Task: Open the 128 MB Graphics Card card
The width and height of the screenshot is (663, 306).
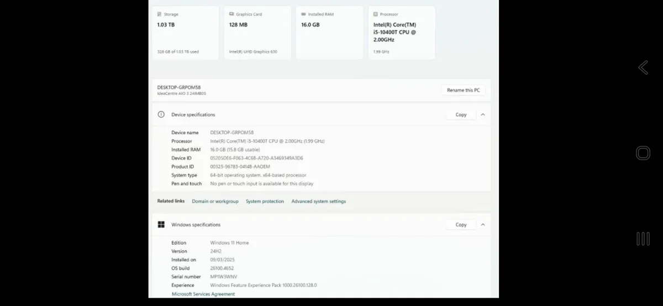Action: tap(257, 33)
